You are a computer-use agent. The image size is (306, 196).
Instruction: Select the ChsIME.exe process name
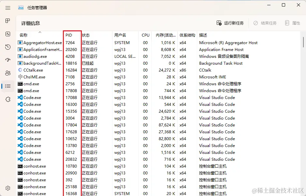tap(34, 77)
